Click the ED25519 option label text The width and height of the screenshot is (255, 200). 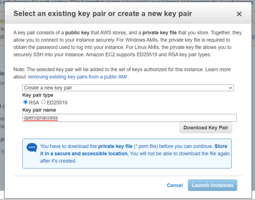(x=57, y=102)
